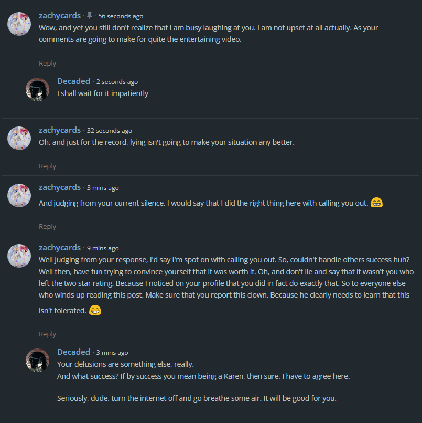Reply to the 'report this clown' comment
The height and width of the screenshot is (423, 422).
(x=47, y=334)
